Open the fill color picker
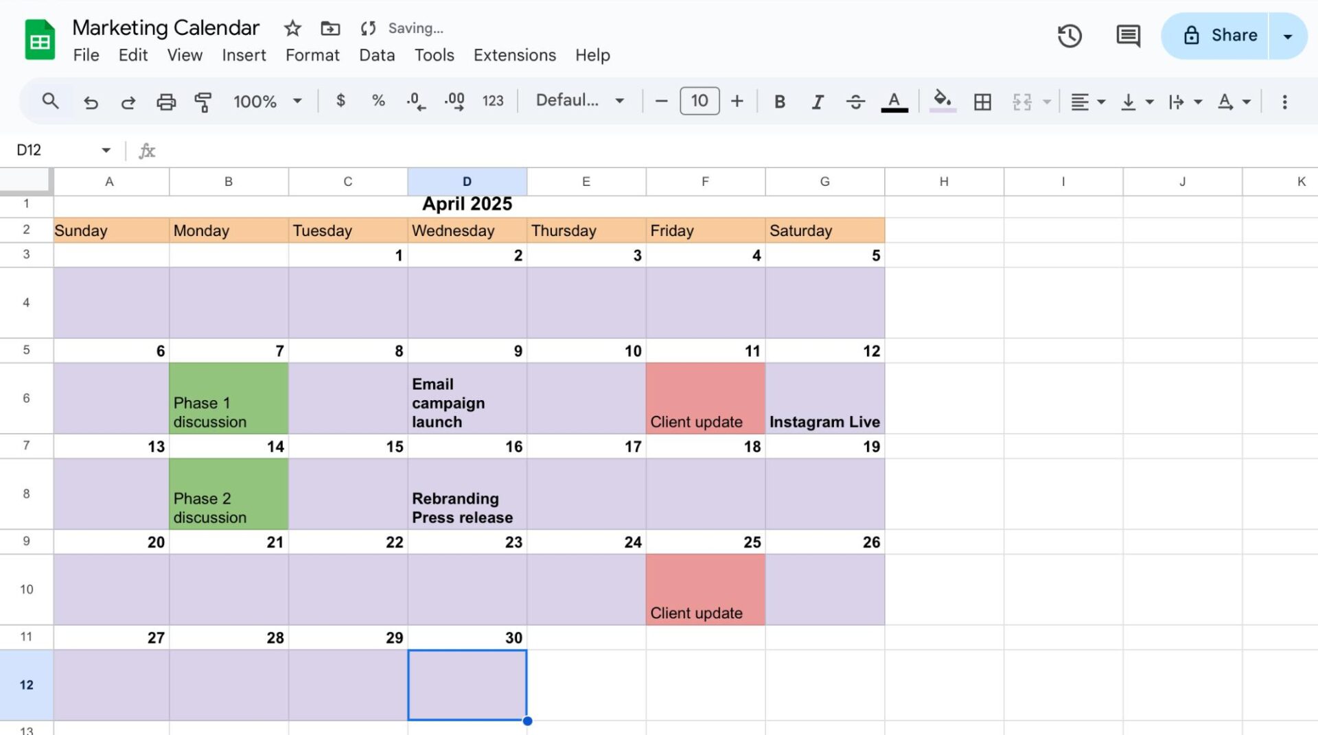 pyautogui.click(x=942, y=101)
